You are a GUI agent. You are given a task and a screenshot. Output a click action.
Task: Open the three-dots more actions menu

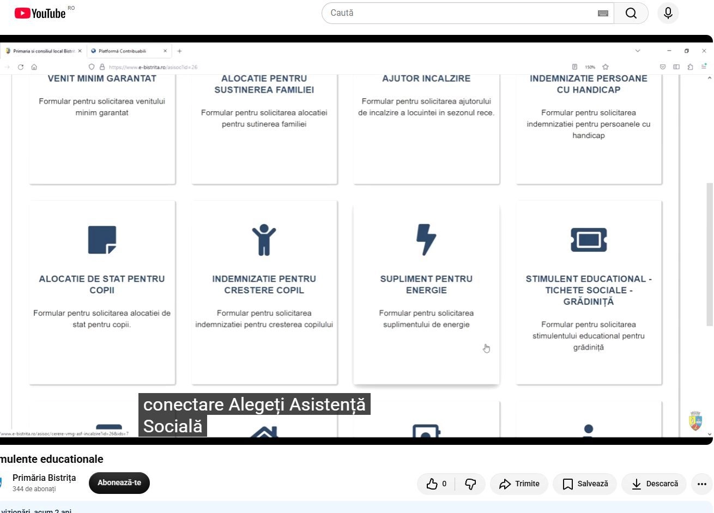click(x=701, y=484)
